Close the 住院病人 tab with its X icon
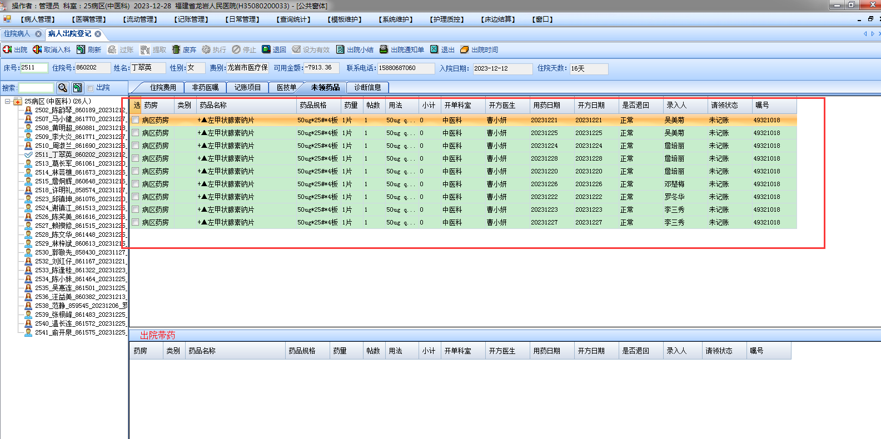The image size is (881, 439). [38, 34]
